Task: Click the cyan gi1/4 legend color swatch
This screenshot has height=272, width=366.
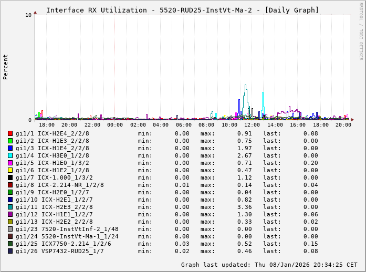Action: [10, 155]
